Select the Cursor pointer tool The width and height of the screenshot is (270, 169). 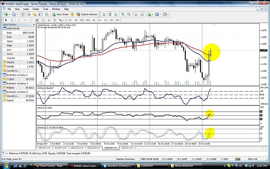6,20
